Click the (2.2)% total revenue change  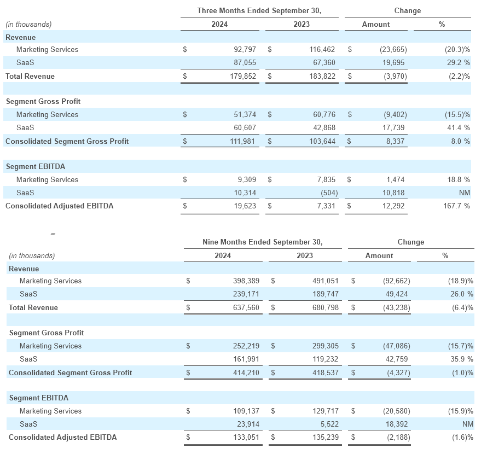459,77
